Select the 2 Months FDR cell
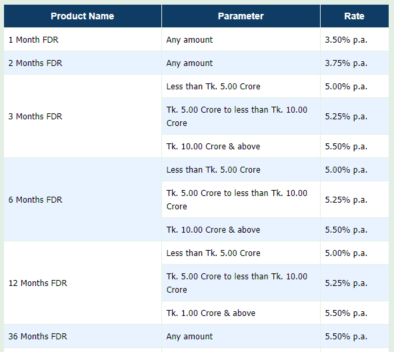 [x=83, y=63]
